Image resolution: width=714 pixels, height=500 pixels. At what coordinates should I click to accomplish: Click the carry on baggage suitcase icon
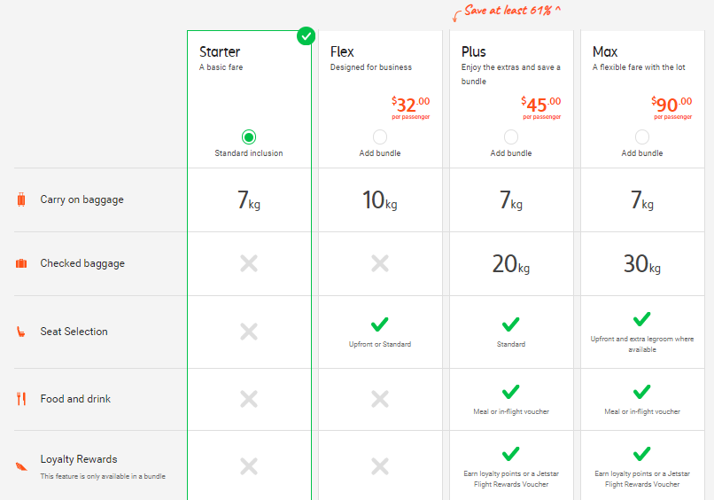point(21,199)
